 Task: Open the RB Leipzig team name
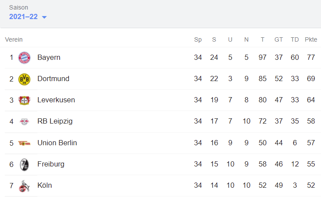point(55,121)
